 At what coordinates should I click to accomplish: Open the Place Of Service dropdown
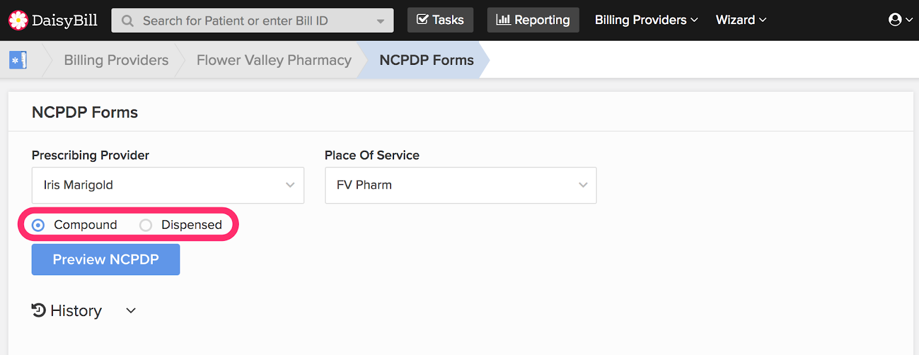click(x=461, y=185)
